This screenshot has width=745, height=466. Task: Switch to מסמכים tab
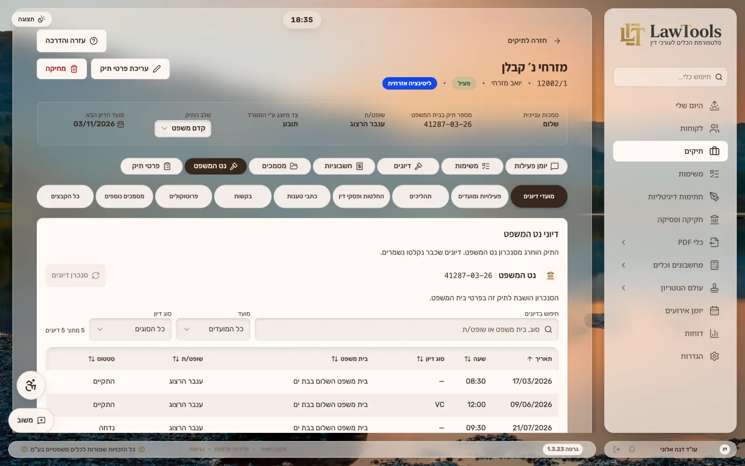(x=279, y=166)
